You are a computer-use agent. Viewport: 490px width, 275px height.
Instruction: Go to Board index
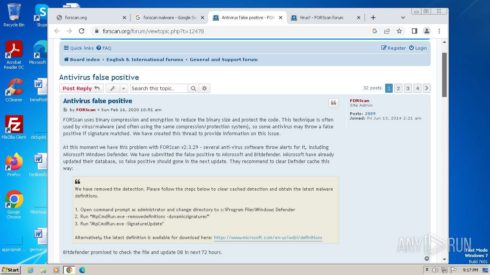[x=82, y=60]
